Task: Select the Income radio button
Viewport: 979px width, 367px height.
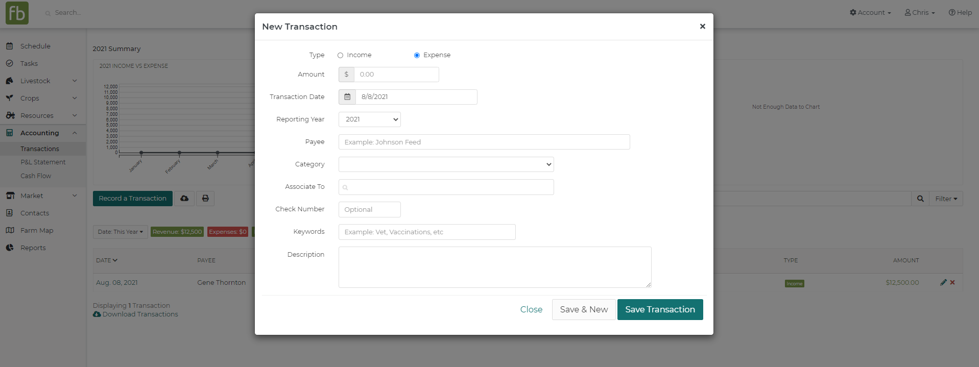Action: (340, 55)
